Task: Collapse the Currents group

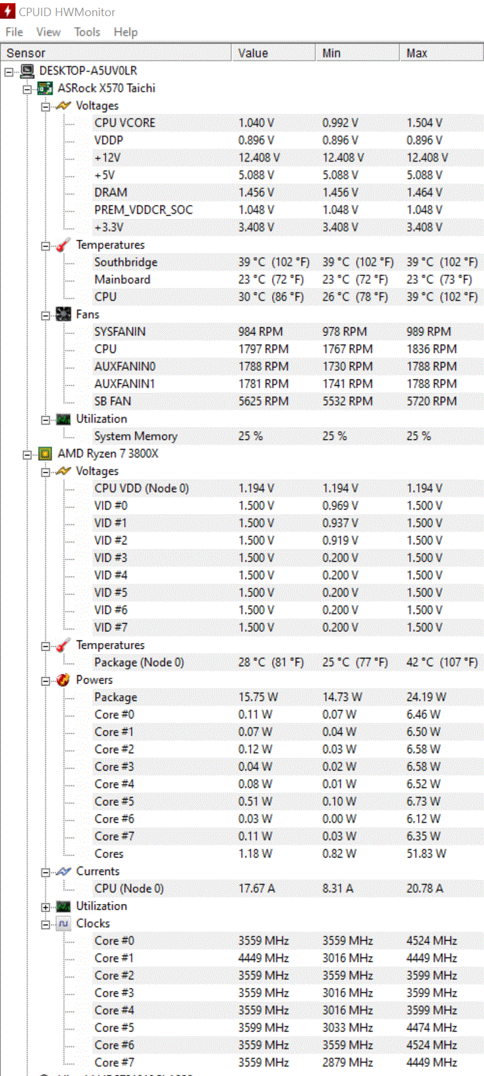Action: (45, 872)
